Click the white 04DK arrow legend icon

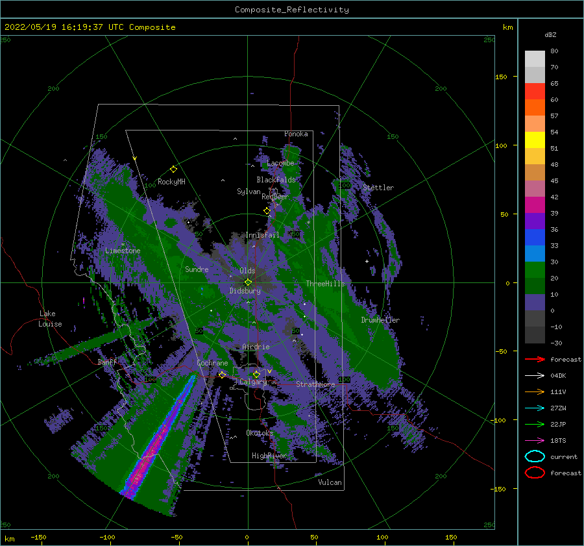pyautogui.click(x=535, y=376)
